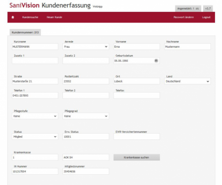
Task: Click the v3.7 version badge
Action: click(208, 9)
